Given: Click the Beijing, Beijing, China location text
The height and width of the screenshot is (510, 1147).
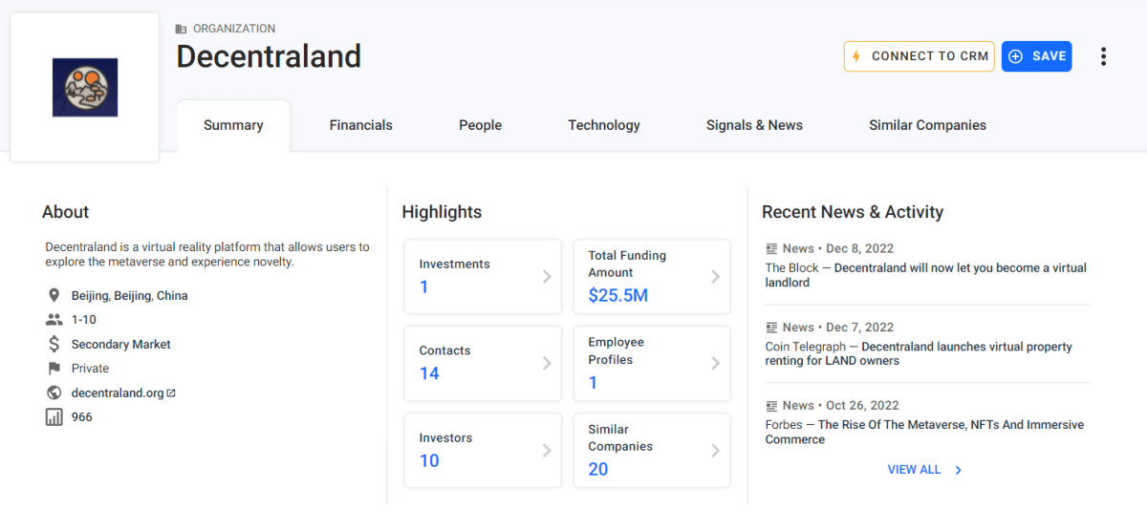Looking at the screenshot, I should (130, 295).
